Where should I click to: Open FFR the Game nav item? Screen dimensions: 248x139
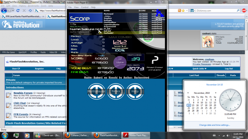tap(9, 52)
